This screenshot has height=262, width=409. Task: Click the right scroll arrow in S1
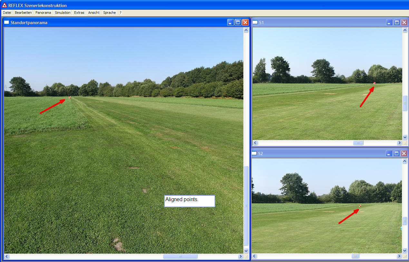point(399,143)
